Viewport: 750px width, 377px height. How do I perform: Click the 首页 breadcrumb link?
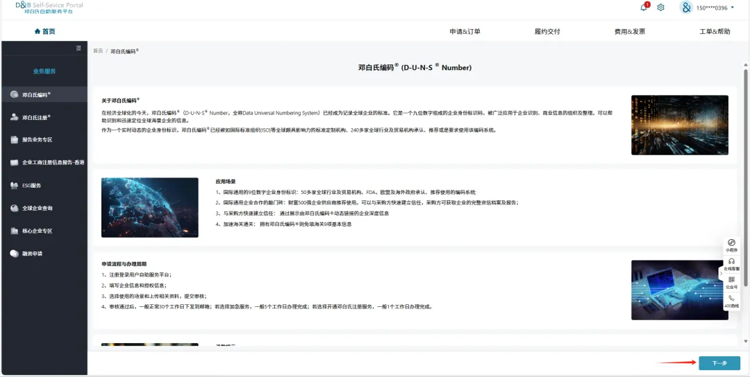[x=98, y=51]
